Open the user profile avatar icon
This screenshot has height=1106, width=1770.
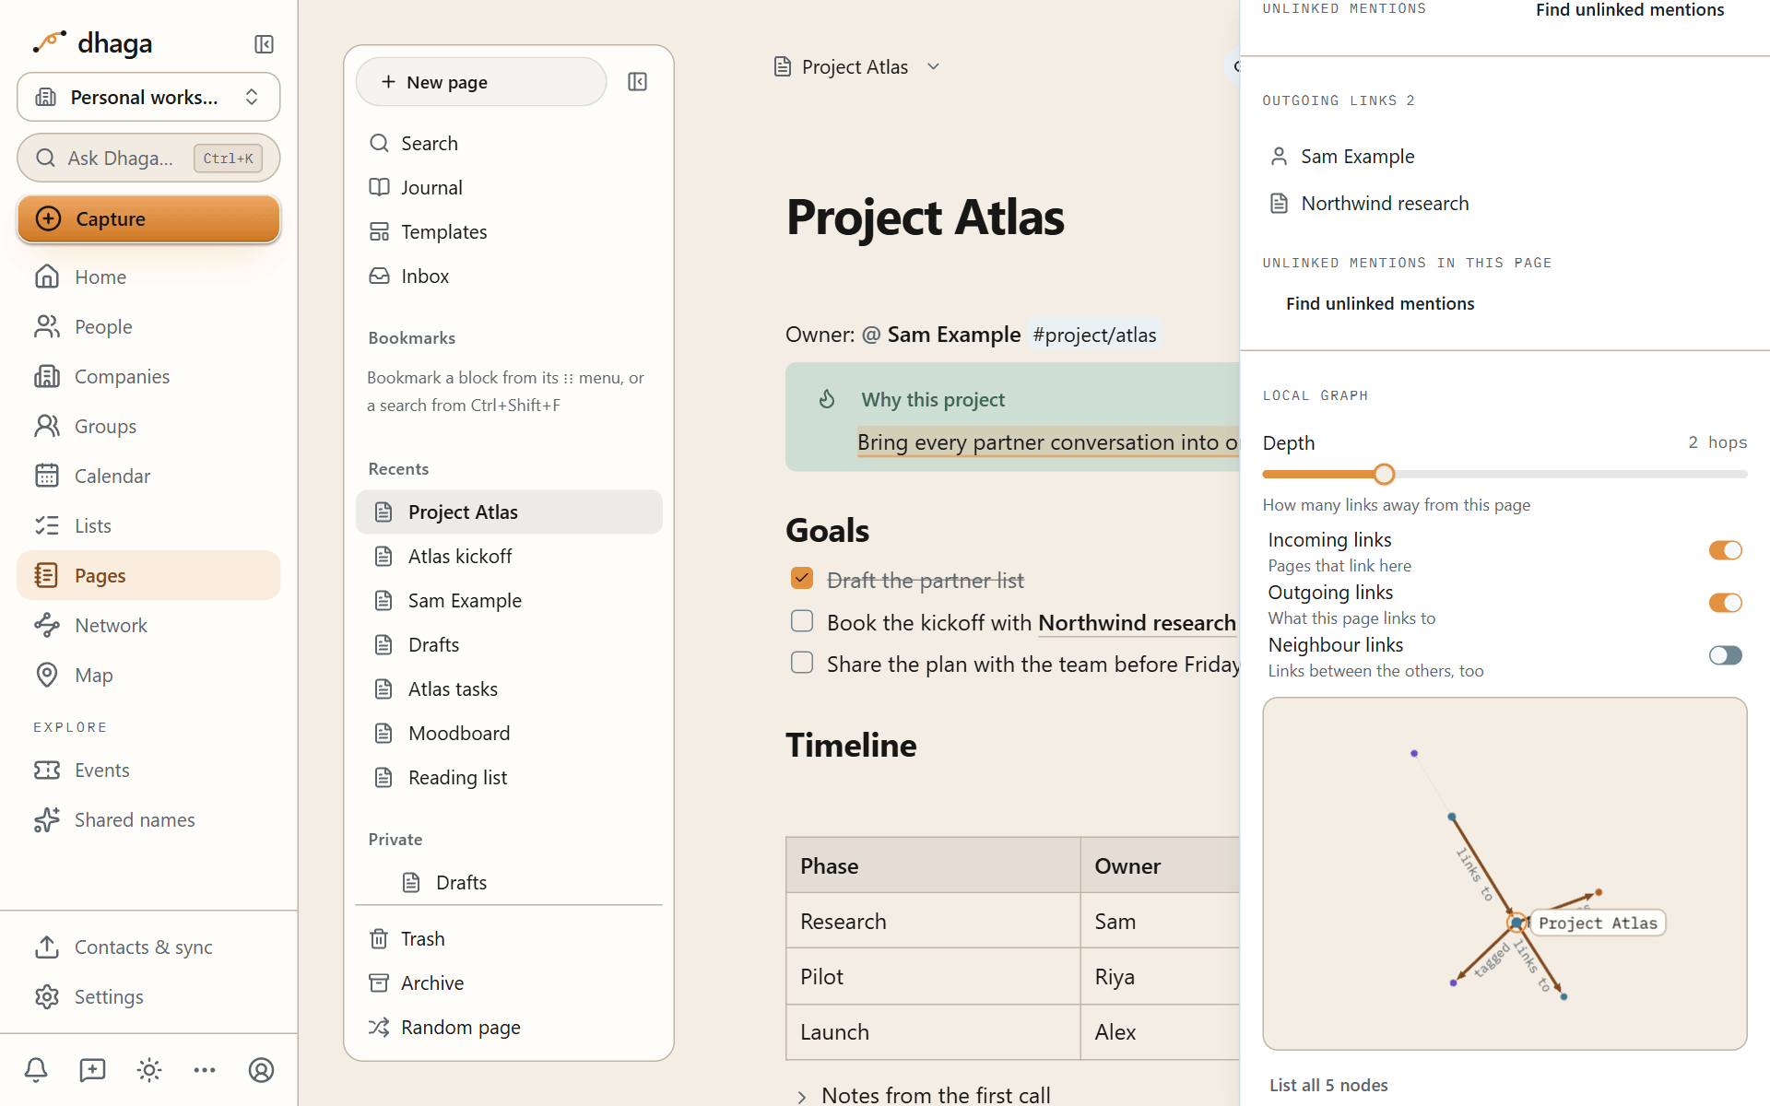pos(262,1070)
